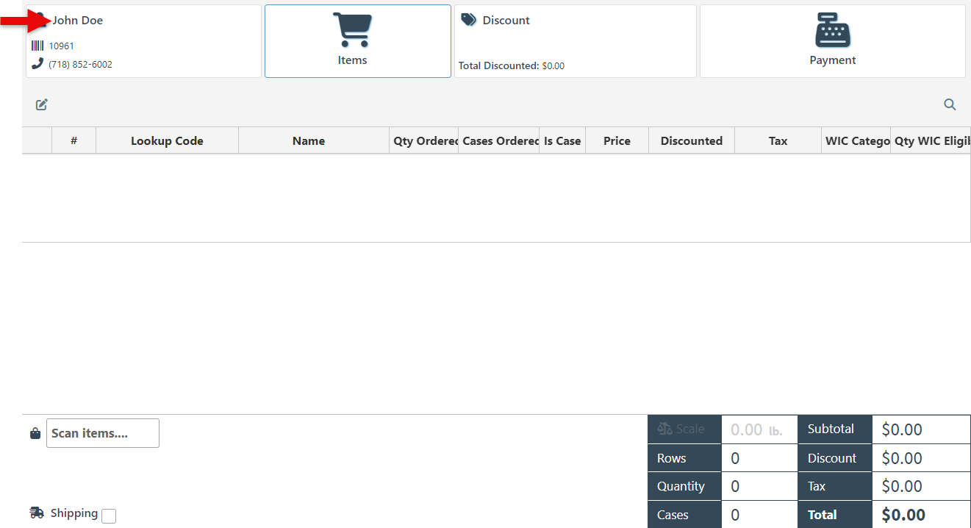971x528 pixels.
Task: Click the Discounted column header
Action: pyautogui.click(x=691, y=141)
